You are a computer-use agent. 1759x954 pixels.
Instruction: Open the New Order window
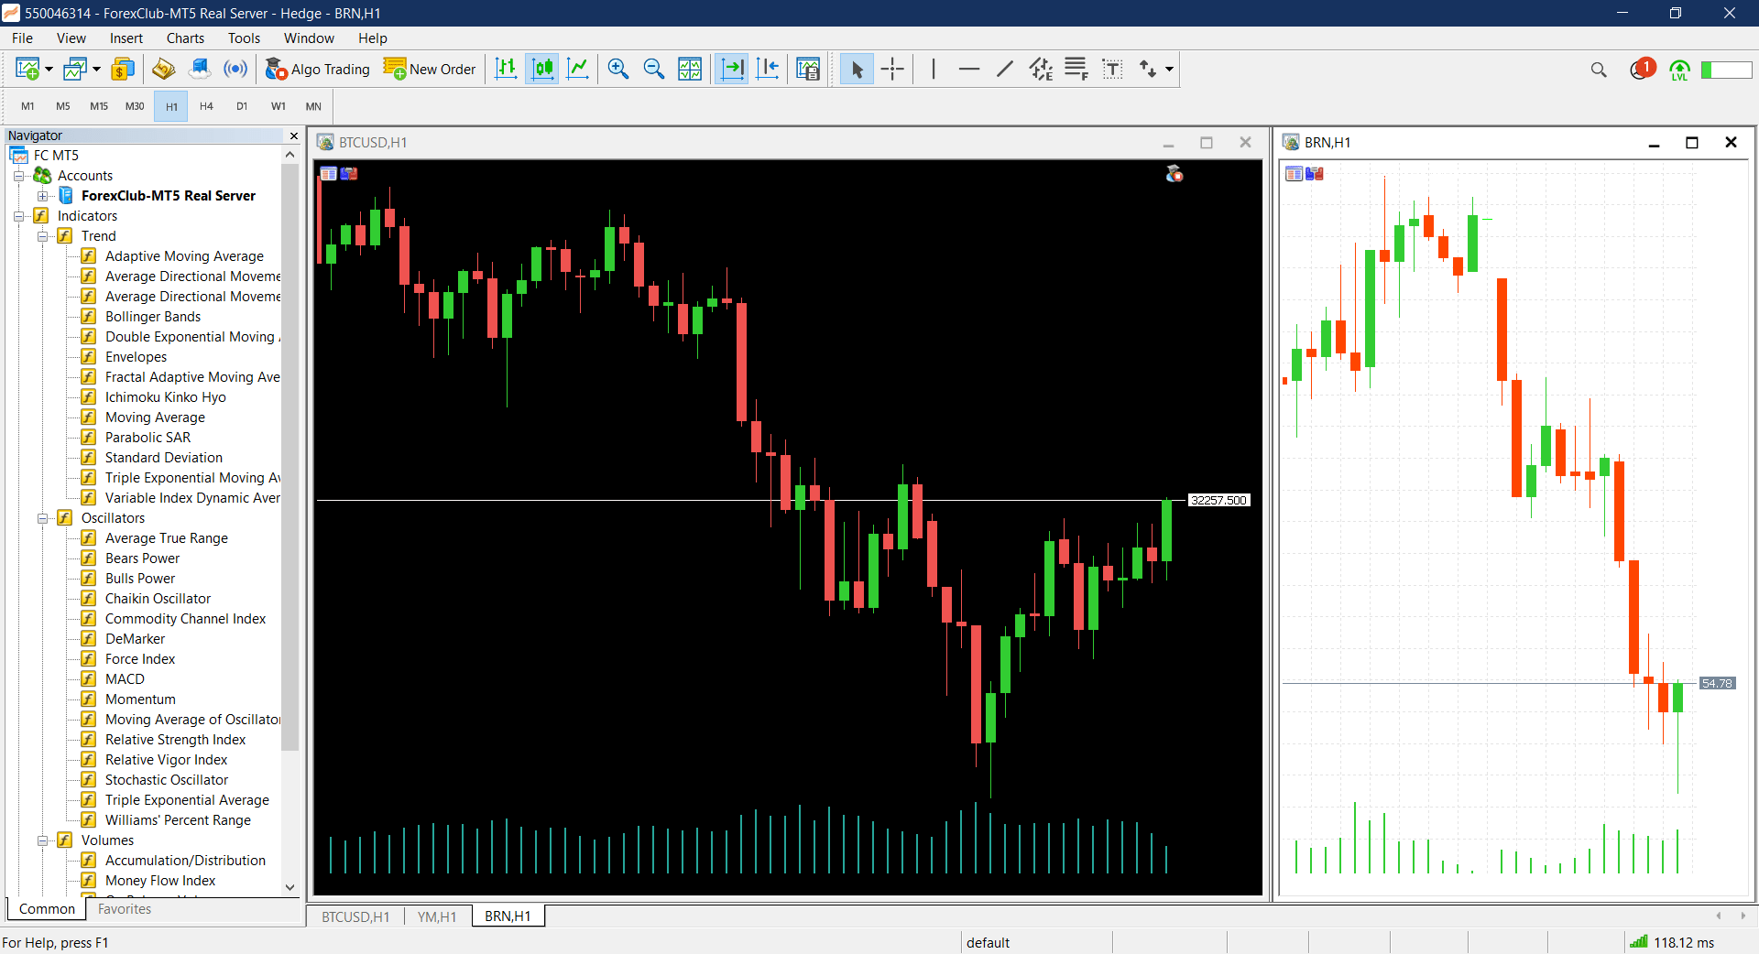pos(429,69)
